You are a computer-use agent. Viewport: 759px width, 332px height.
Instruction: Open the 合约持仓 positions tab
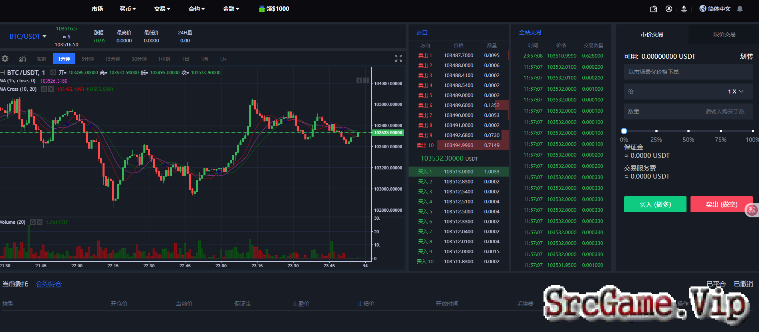click(x=49, y=284)
